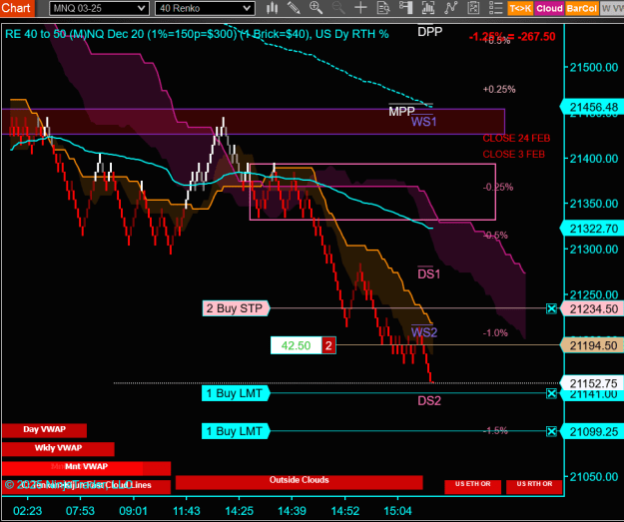Click the 21456.48 cyan price marker
624x522 pixels.
[592, 107]
